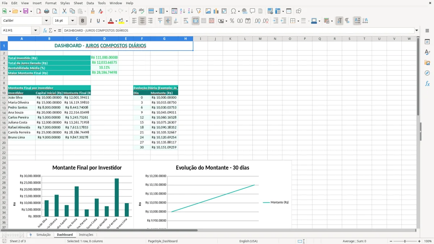Viewport: 434px width, 244px height.
Task: Click the Draw shapes icon
Action: [x=299, y=11]
